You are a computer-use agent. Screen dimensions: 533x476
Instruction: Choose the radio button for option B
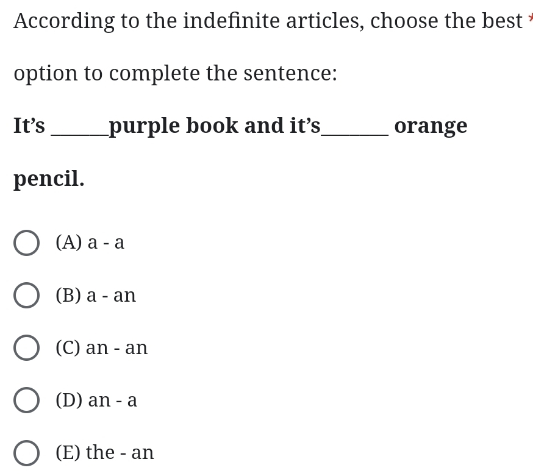tap(26, 295)
